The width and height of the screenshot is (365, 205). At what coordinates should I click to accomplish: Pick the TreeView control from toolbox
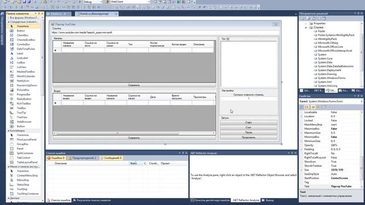click(22, 117)
